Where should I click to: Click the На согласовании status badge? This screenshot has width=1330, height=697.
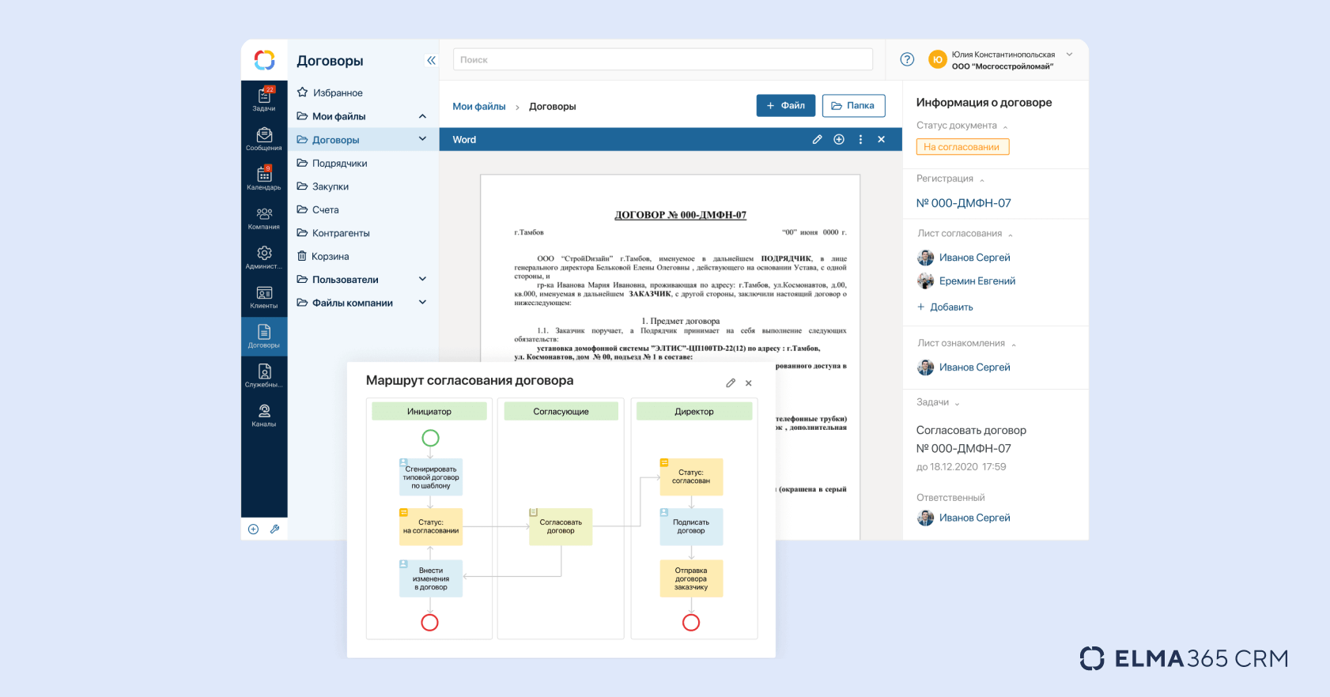click(x=962, y=147)
